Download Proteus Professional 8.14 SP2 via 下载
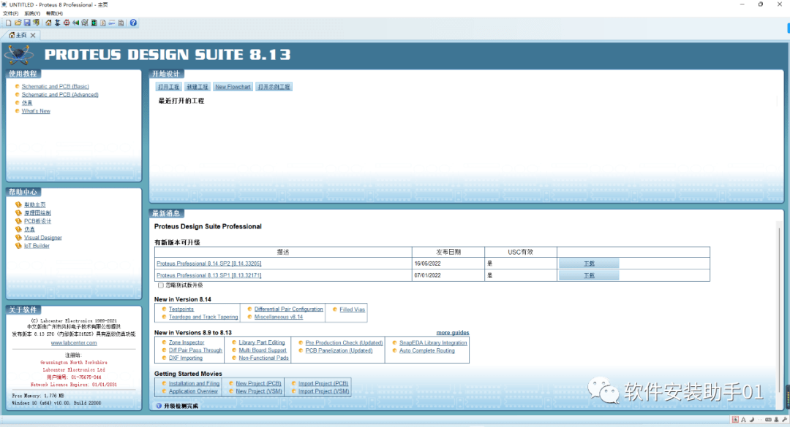 tap(589, 263)
